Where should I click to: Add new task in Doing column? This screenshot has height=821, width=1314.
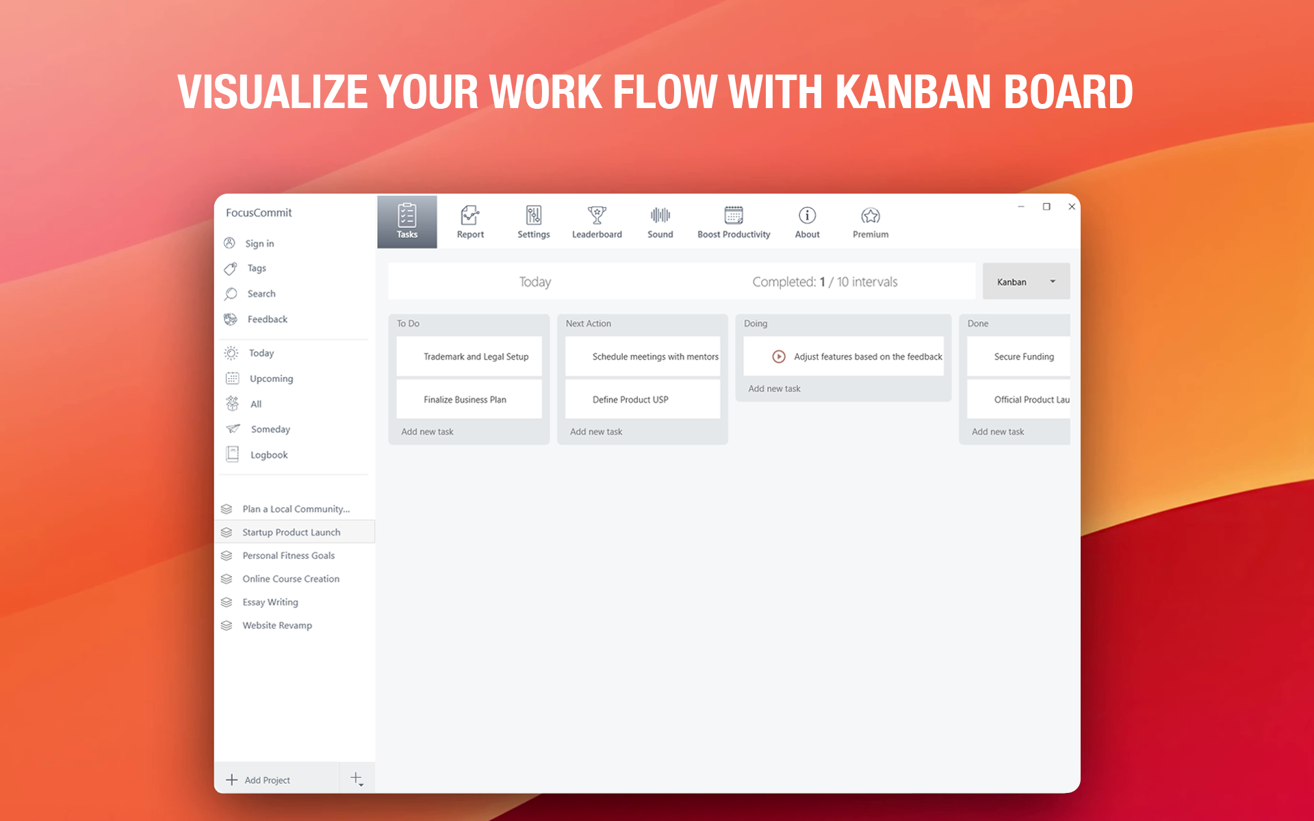(774, 389)
